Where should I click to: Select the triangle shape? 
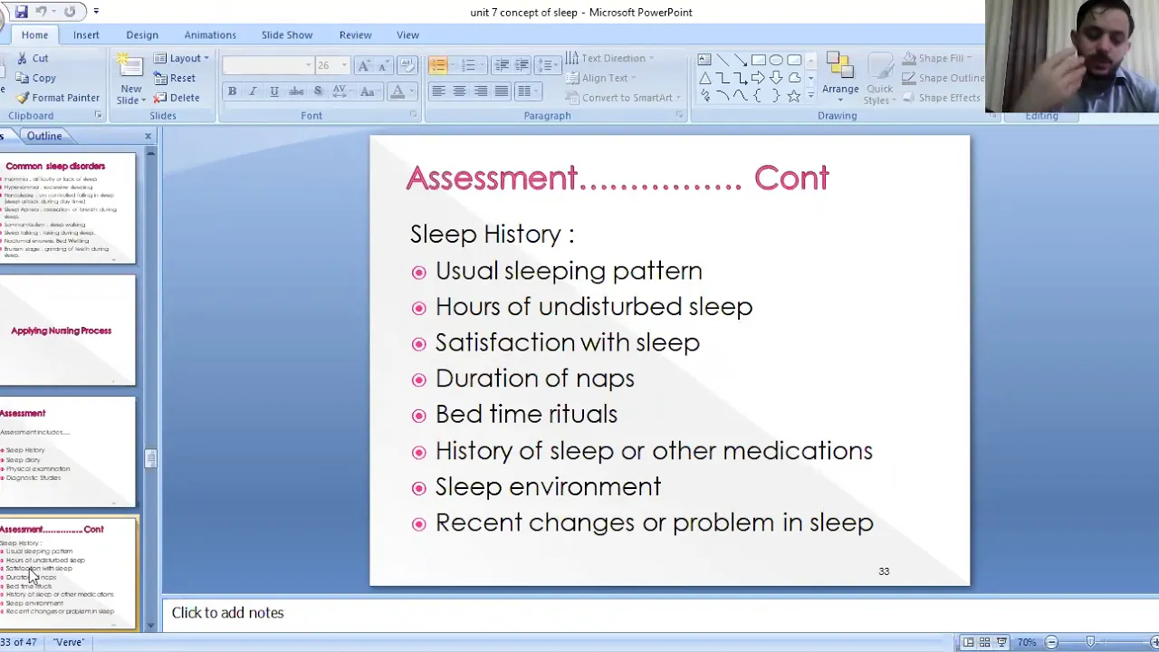pos(704,78)
